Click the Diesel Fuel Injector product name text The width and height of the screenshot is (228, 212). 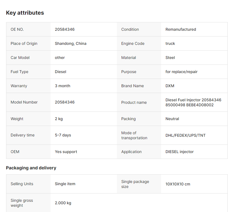[193, 102]
